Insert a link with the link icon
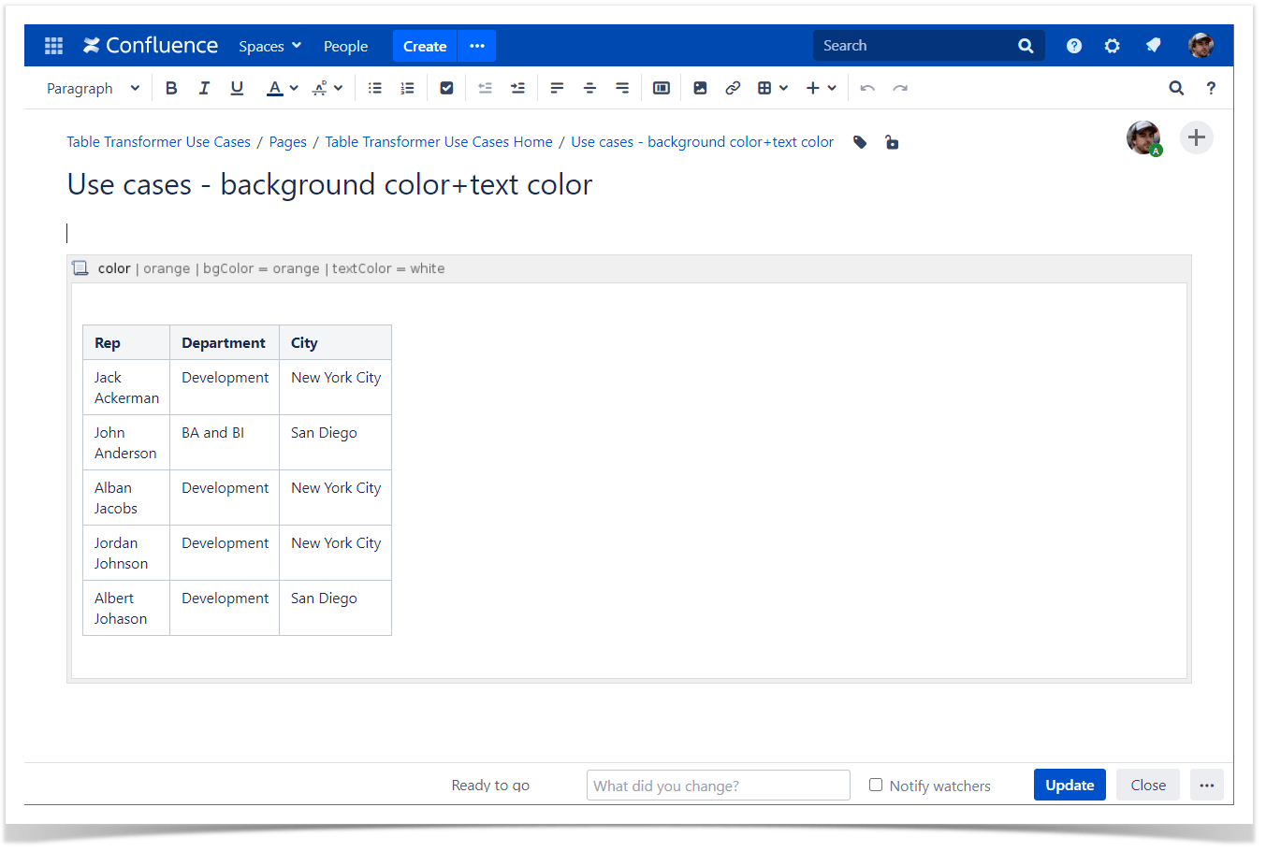The height and width of the screenshot is (851, 1266). click(733, 87)
